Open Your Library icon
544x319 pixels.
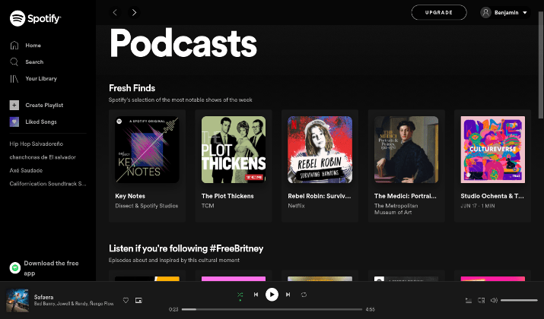(14, 79)
